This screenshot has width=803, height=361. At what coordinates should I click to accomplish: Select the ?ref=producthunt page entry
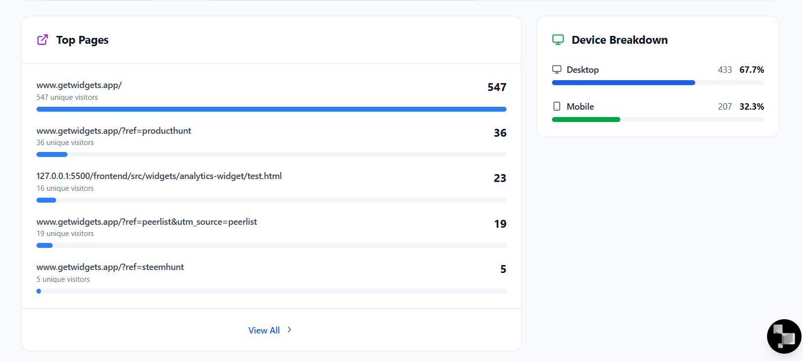(x=114, y=131)
